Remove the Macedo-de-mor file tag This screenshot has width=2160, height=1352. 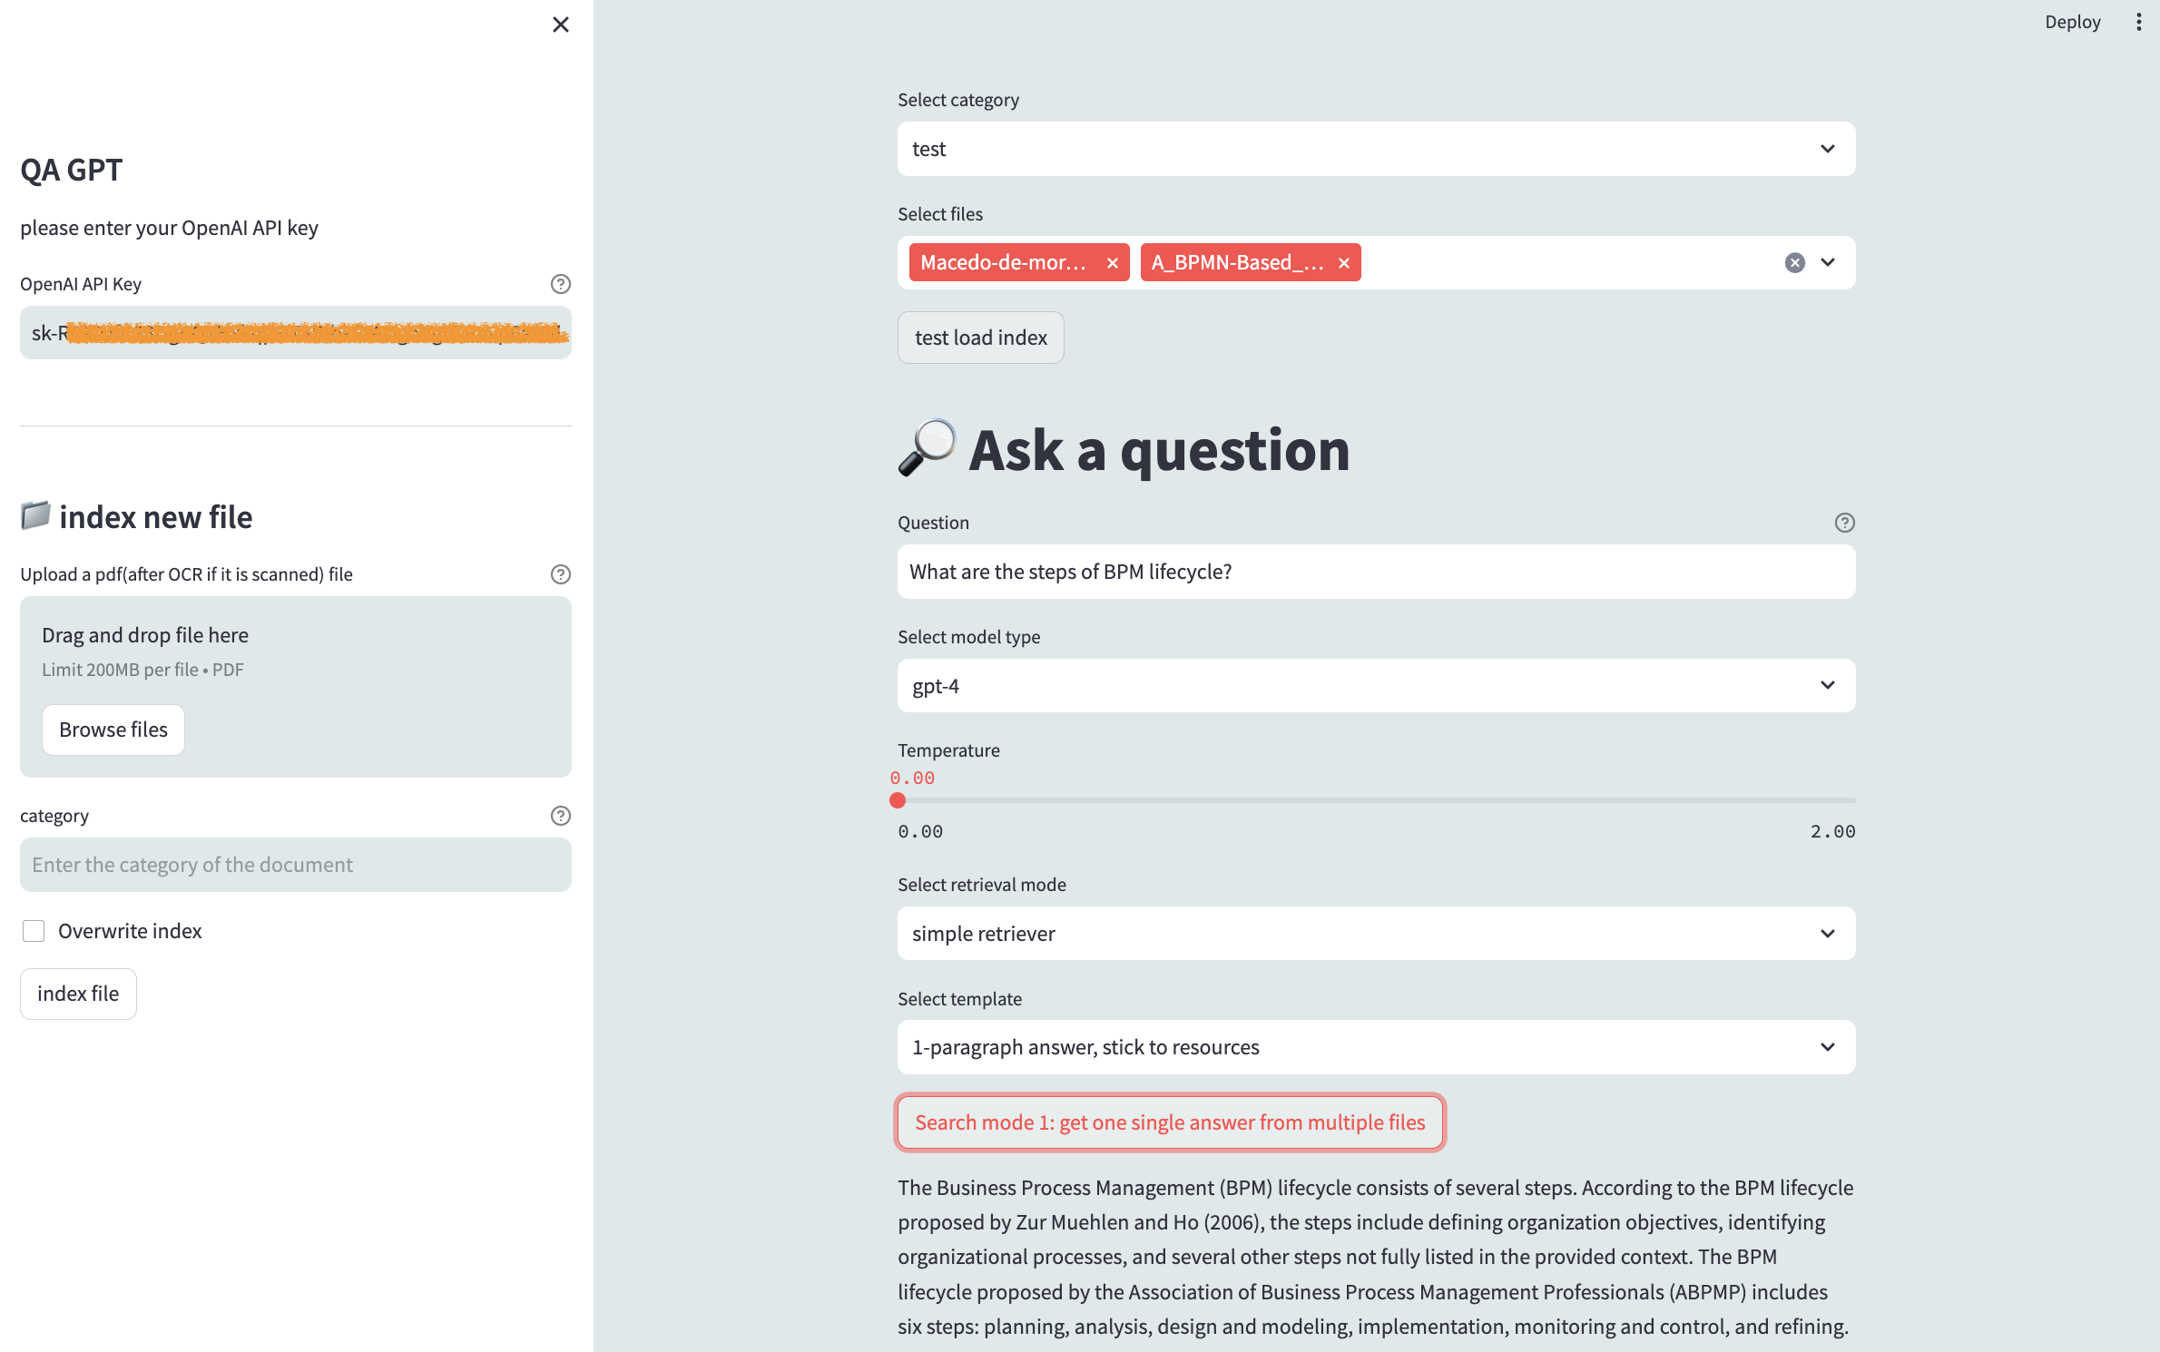pos(1113,263)
